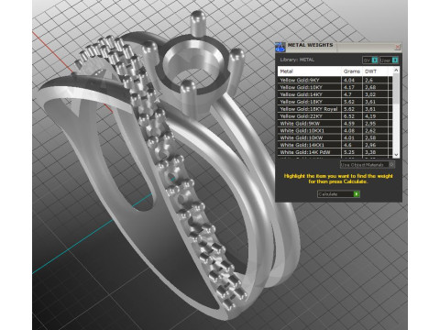Viewport: 440px width, 330px height.
Task: Click the 4.04 grams value cell
Action: [352, 80]
